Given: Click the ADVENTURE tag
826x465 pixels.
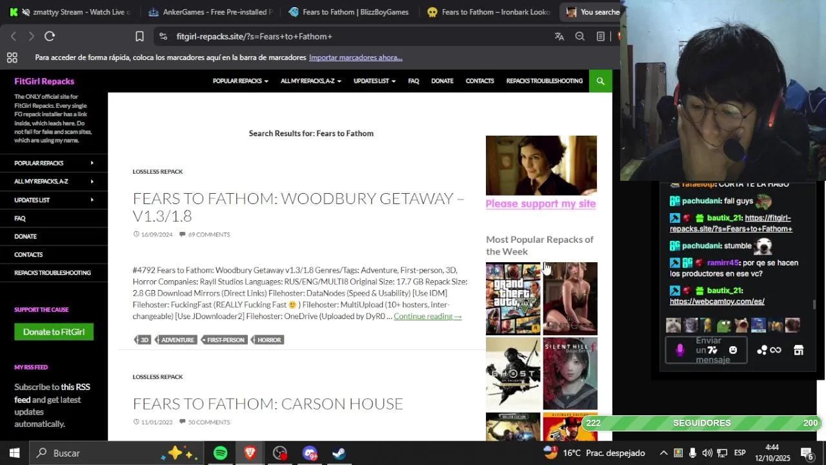Looking at the screenshot, I should point(177,340).
